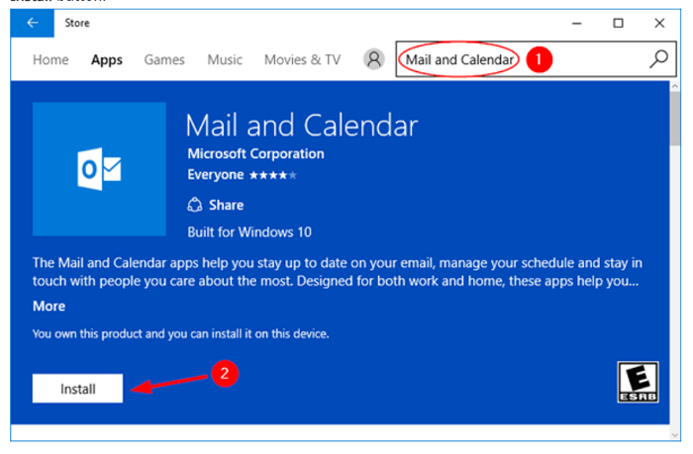The width and height of the screenshot is (693, 454).
Task: Click the 'Built for Windows 10' text
Action: pos(249,232)
